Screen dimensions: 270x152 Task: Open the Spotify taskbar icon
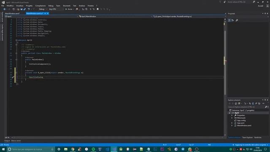(x=93, y=149)
